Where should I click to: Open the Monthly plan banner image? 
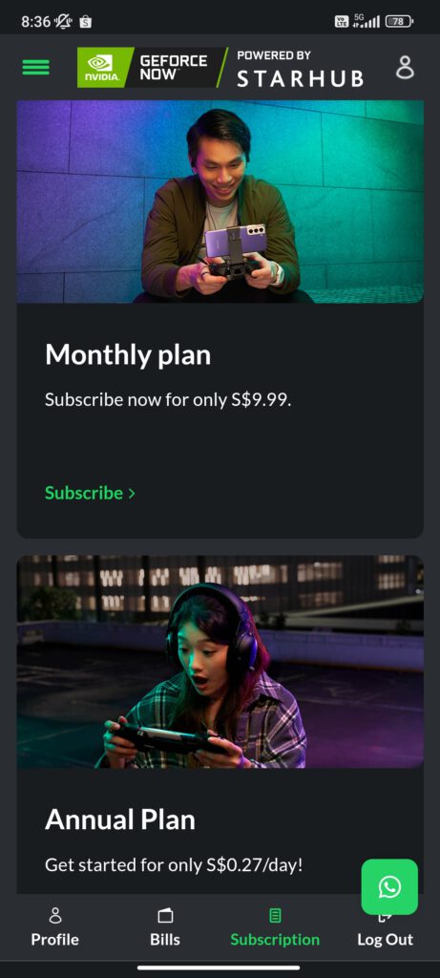coord(220,202)
